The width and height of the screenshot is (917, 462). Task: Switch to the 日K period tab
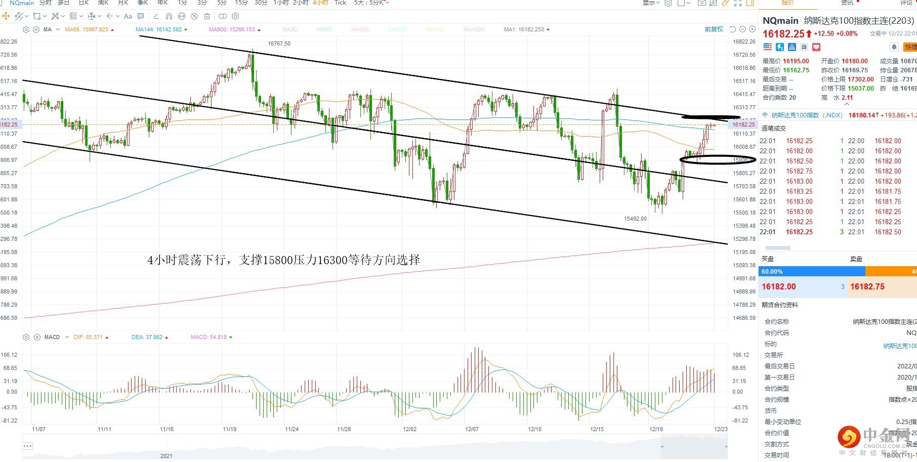point(84,3)
